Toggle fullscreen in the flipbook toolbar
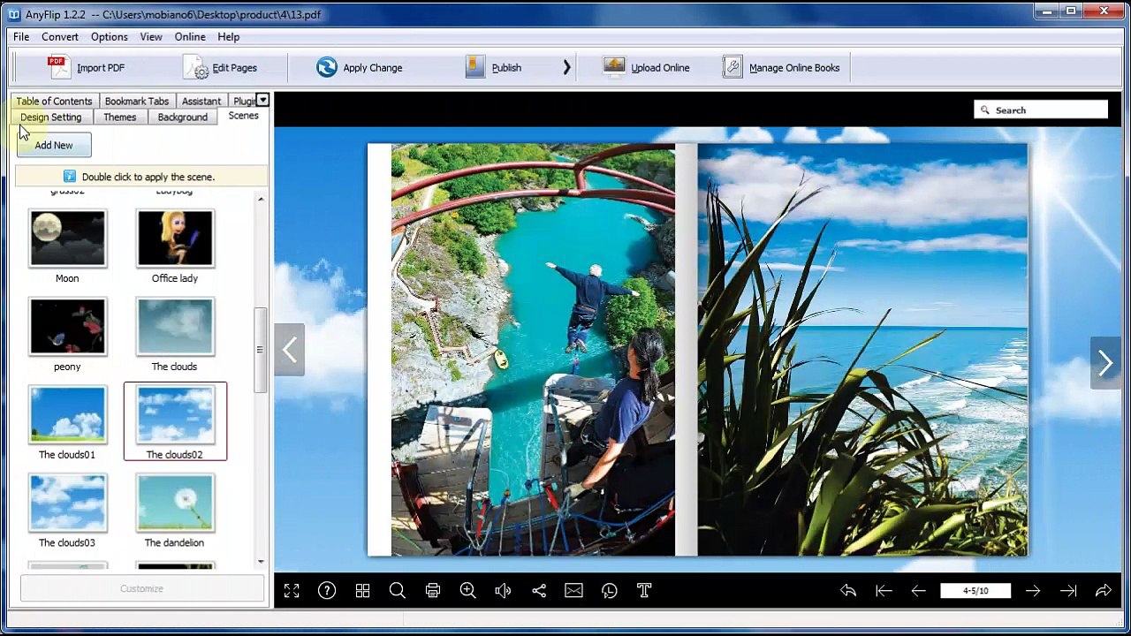The width and height of the screenshot is (1131, 636). [292, 591]
